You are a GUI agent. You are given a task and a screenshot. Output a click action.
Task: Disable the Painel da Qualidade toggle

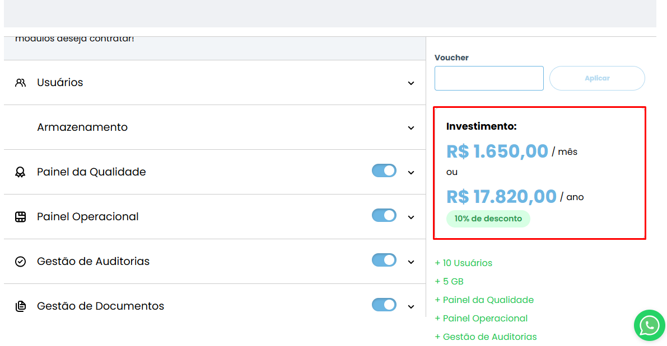(x=384, y=170)
